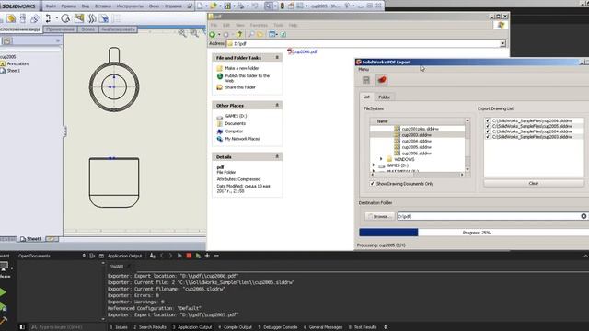
Task: Toggle the left sidebar icon in Qt status bar
Action: pos(22,327)
